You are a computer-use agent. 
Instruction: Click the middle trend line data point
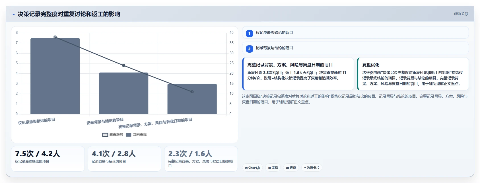pos(123,65)
